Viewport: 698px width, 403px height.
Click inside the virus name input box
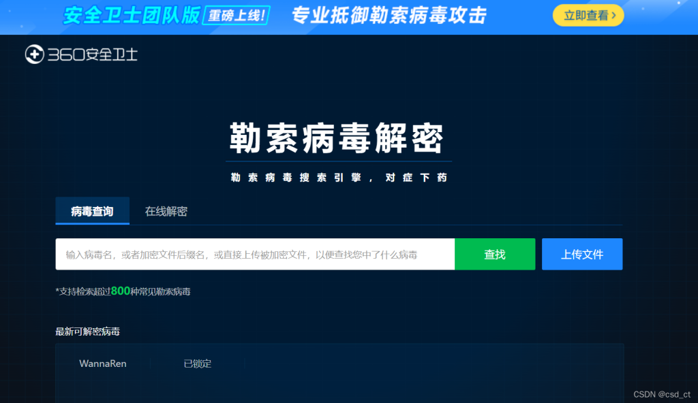click(256, 254)
